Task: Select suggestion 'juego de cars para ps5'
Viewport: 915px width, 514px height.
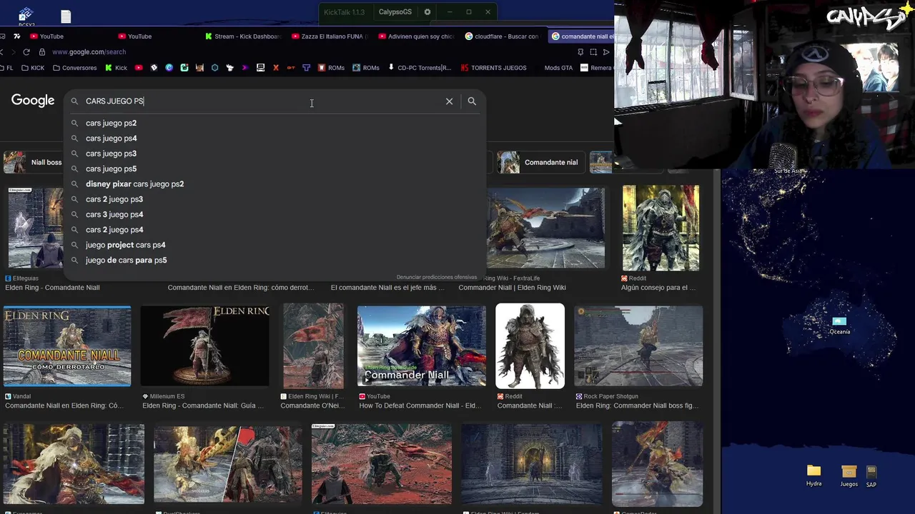Action: click(x=275, y=260)
